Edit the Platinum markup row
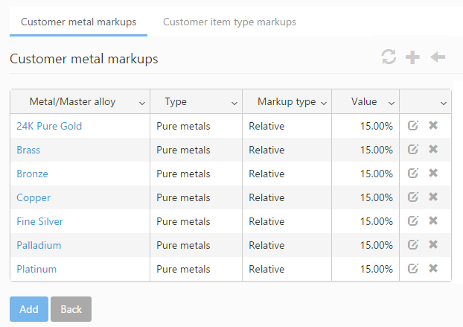The image size is (463, 327). [x=413, y=269]
